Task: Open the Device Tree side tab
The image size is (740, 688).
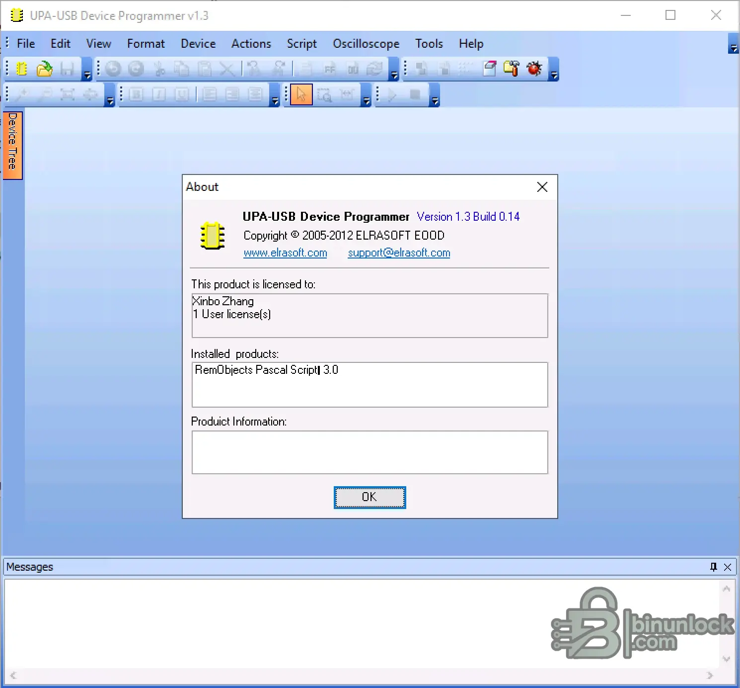Action: point(12,144)
